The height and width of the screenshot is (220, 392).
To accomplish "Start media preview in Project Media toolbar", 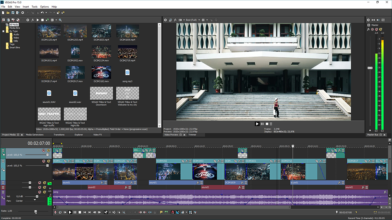I will (38, 20).
